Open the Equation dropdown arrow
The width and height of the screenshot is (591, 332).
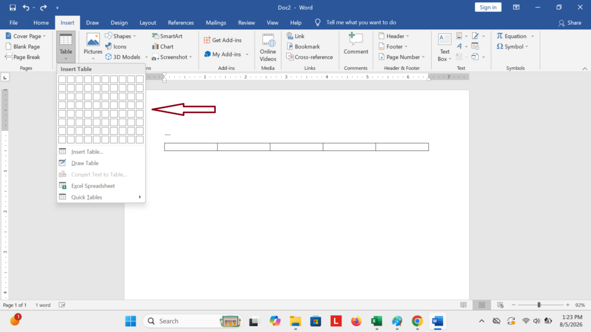[533, 36]
